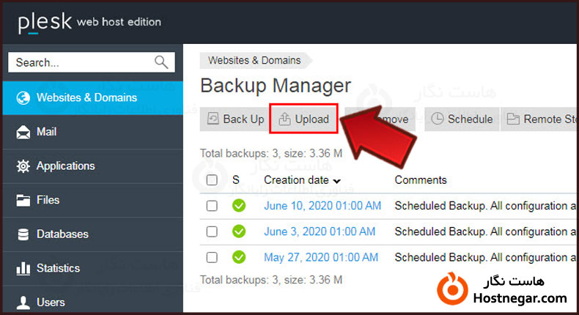Click the Mail envelope icon
The width and height of the screenshot is (579, 315).
coord(23,132)
